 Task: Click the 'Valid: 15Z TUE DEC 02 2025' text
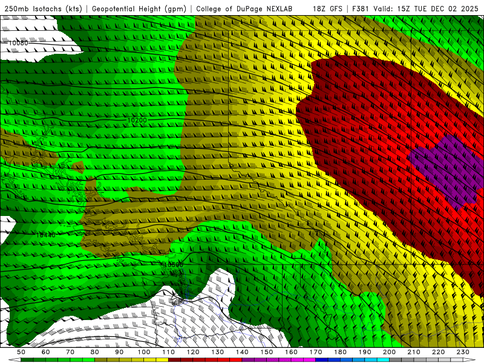(426, 8)
